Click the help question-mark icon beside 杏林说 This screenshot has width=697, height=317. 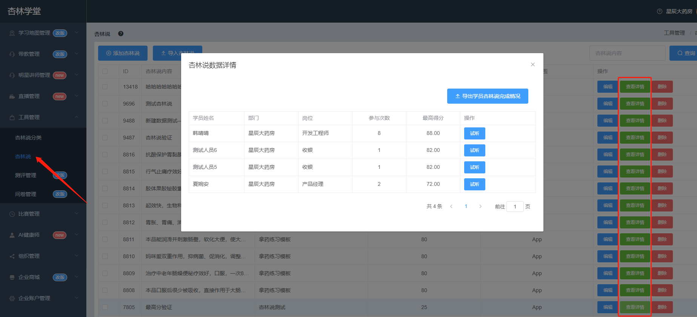[121, 34]
